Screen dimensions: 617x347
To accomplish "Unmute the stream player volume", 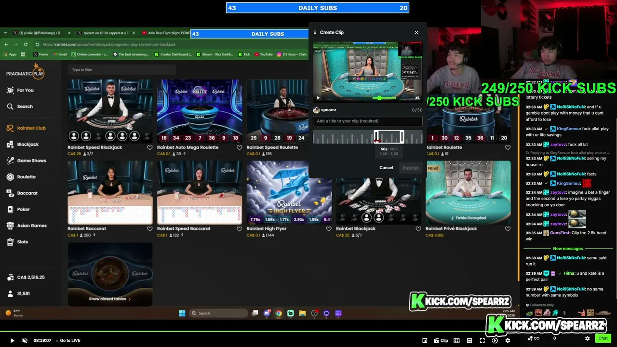I will [x=25, y=340].
